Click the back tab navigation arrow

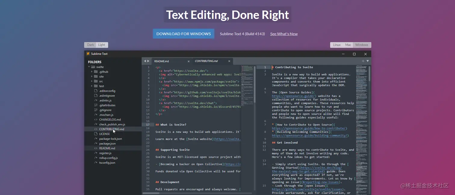click(145, 61)
